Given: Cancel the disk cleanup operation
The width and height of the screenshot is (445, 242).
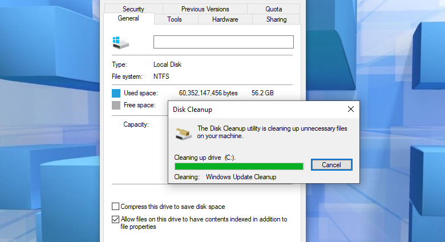Looking at the screenshot, I should pyautogui.click(x=331, y=165).
